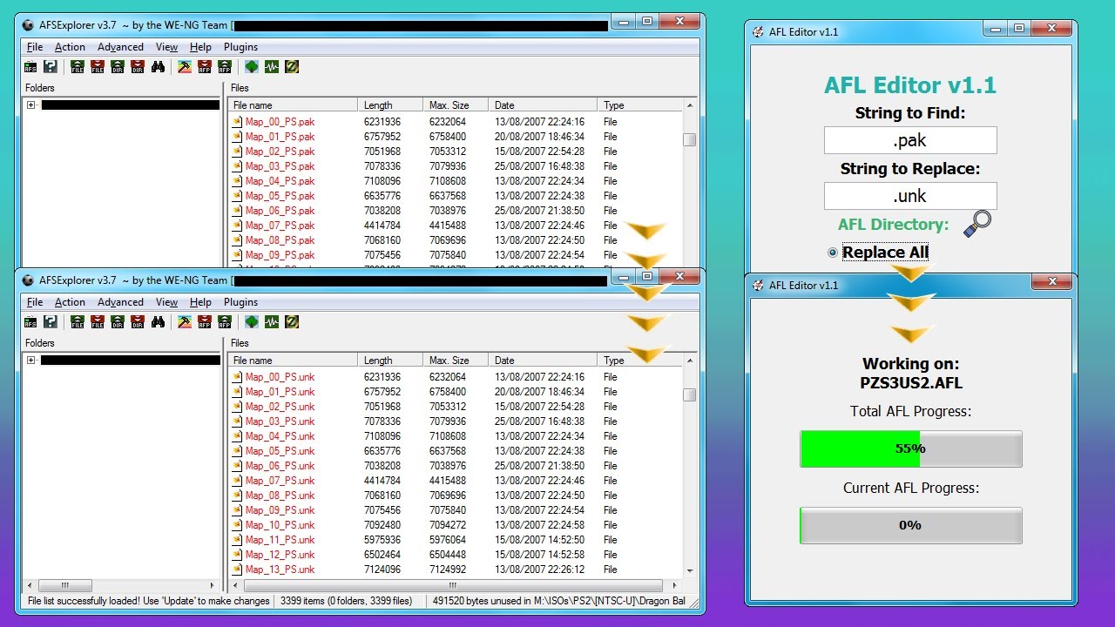Expand the folder tree node in the .pak window
Screen dimensions: 1115x627
point(30,104)
